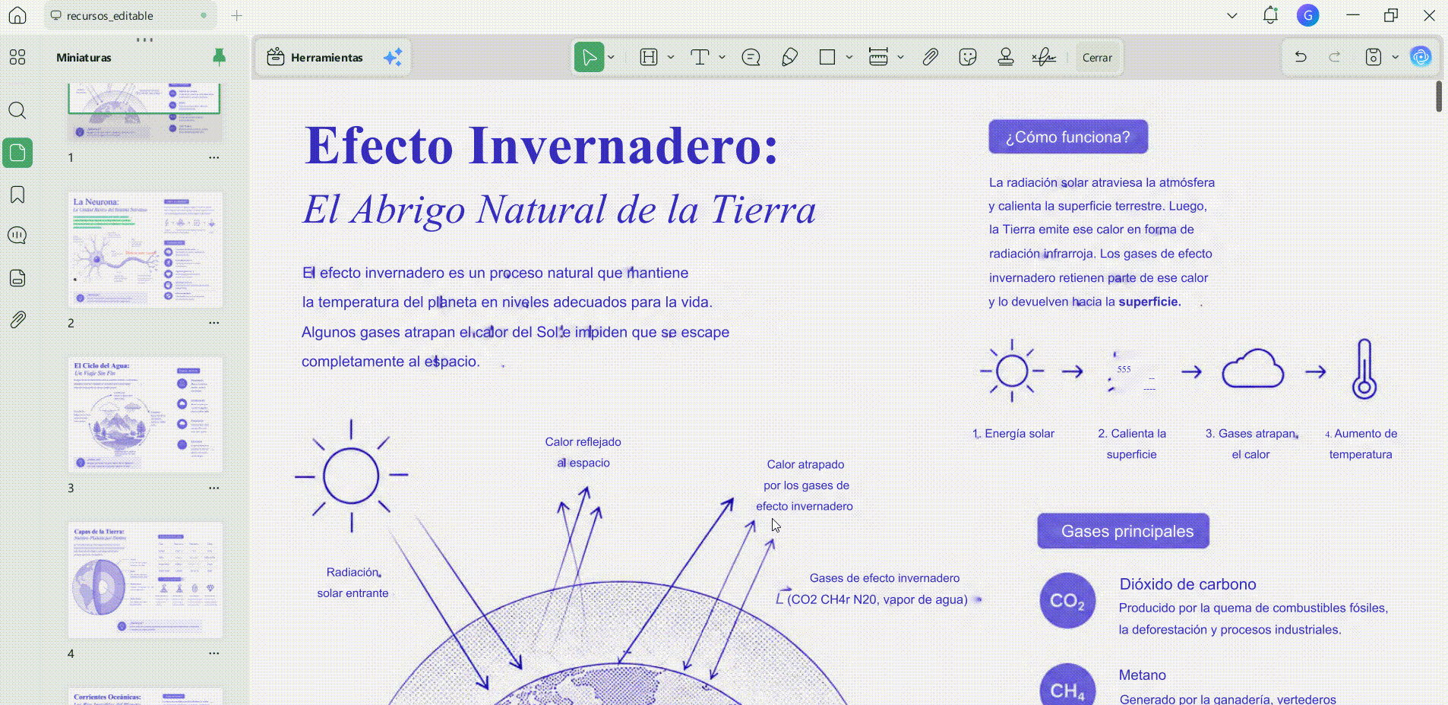Screen dimensions: 1448x705
Task: Open the notifications bell
Action: [1270, 15]
